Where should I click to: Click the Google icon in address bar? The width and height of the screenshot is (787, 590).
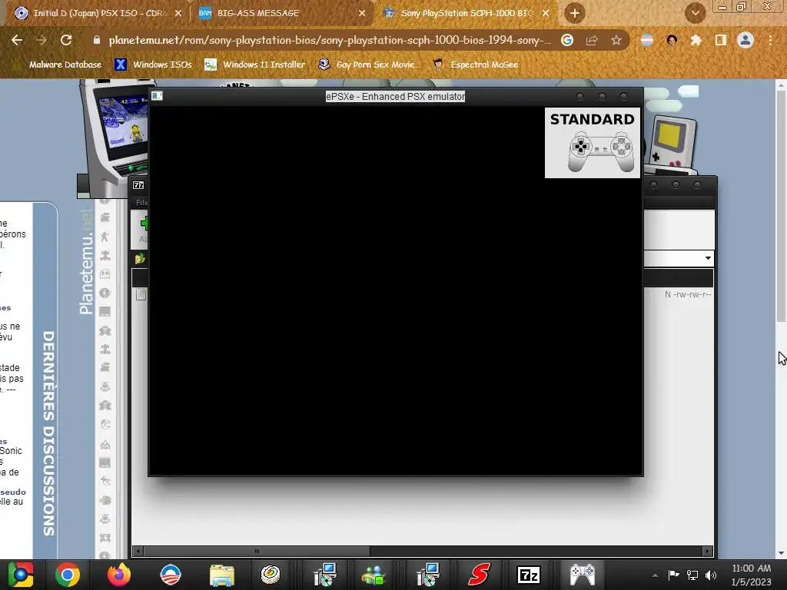[x=567, y=40]
